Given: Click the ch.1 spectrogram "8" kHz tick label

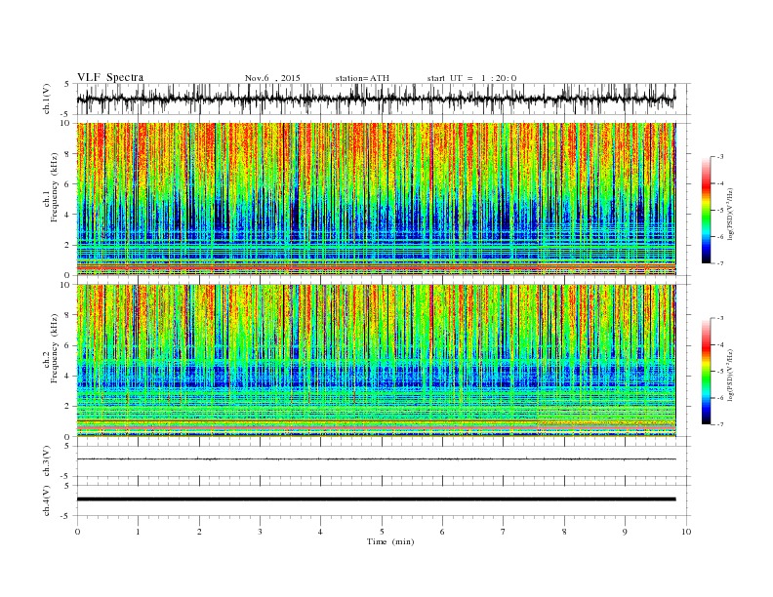Looking at the screenshot, I should 67,154.
